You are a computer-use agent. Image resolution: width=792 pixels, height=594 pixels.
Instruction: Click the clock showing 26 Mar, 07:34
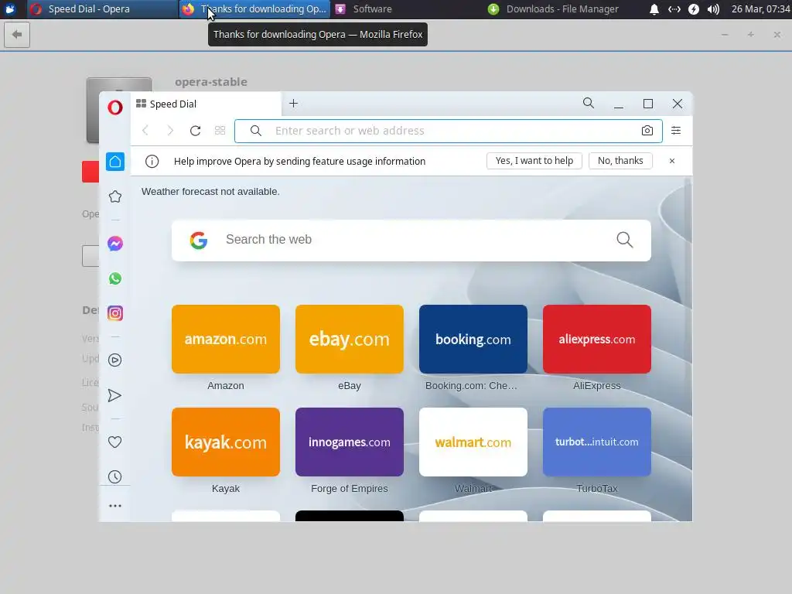pyautogui.click(x=761, y=9)
